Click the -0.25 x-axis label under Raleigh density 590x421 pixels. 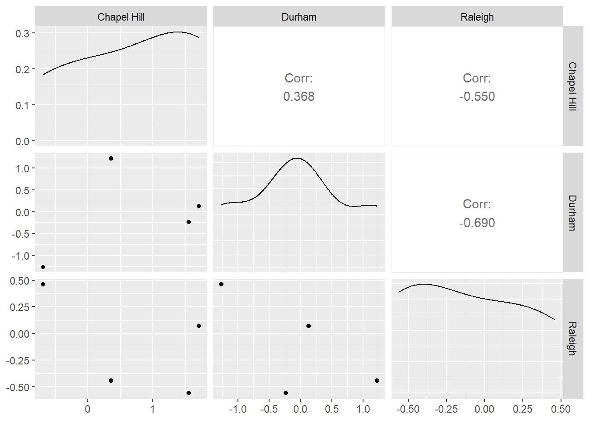pyautogui.click(x=446, y=409)
